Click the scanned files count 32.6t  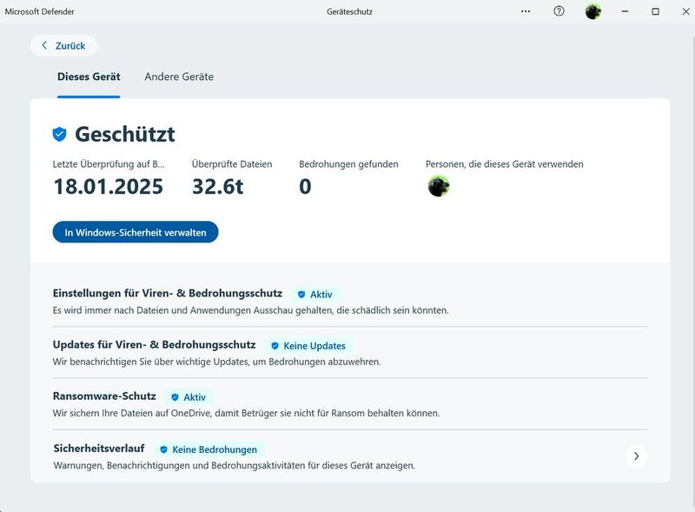[x=218, y=186]
